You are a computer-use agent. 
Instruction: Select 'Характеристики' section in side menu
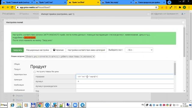click(20, 74)
